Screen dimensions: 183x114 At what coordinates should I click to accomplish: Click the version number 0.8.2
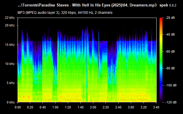tap(173, 5)
